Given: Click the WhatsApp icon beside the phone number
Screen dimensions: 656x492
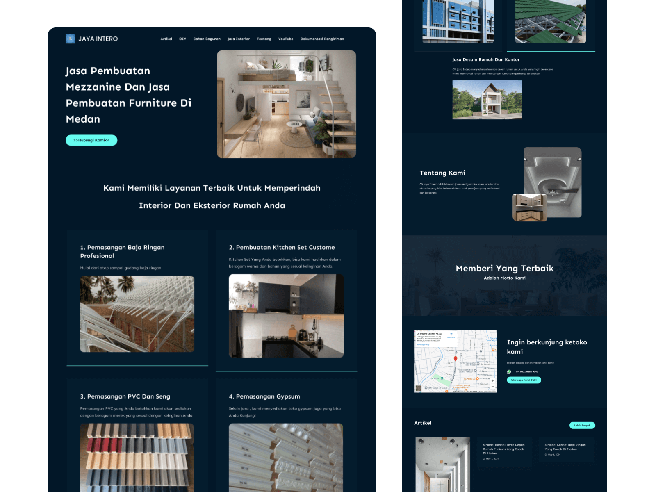Looking at the screenshot, I should 509,372.
